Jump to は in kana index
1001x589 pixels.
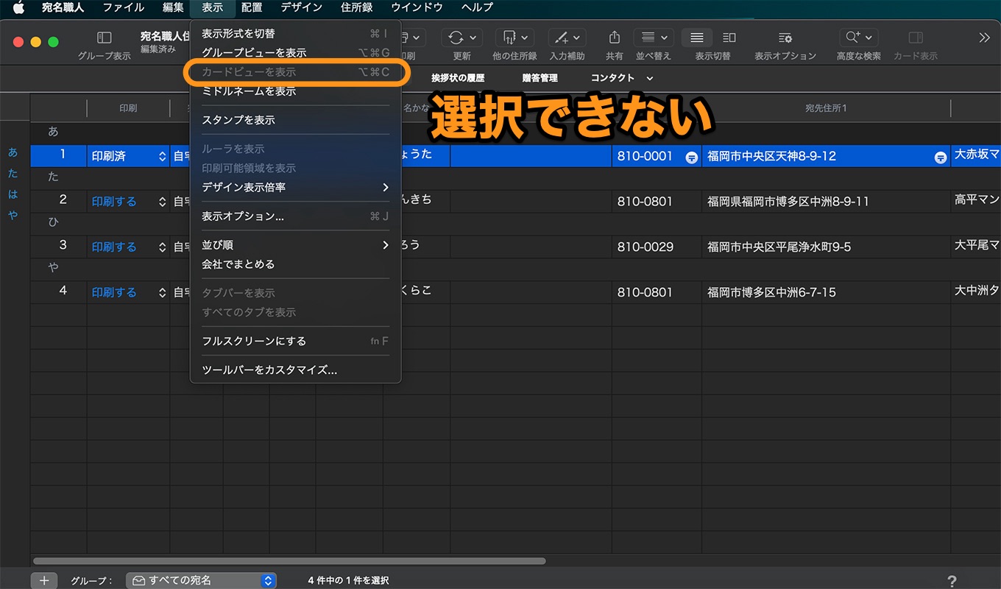(x=13, y=194)
